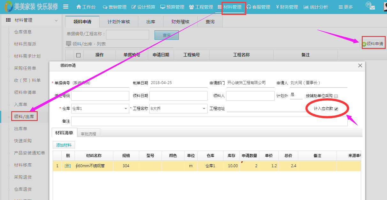Click the 备注 input field

[209, 121]
